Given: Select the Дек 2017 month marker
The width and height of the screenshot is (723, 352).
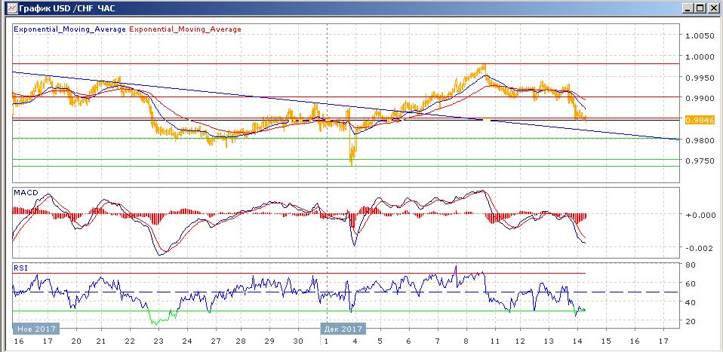Looking at the screenshot, I should (343, 329).
